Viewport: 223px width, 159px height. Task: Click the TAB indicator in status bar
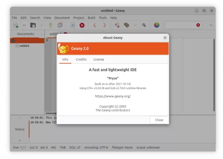[63, 147]
